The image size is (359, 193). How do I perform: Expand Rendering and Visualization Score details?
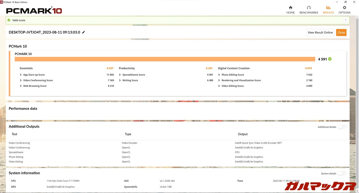[x=219, y=81]
